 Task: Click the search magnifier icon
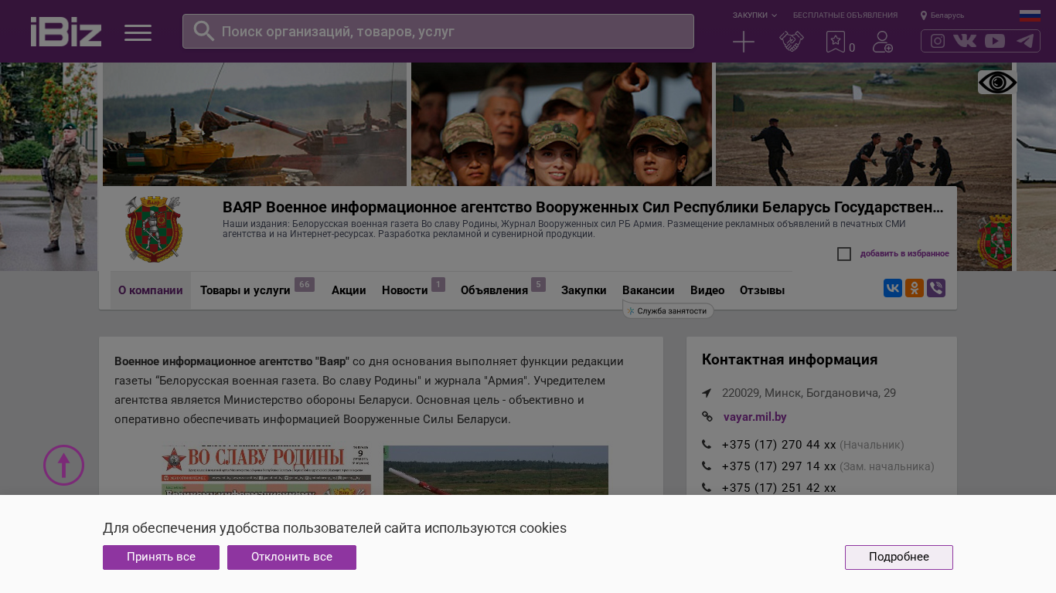pos(203,31)
